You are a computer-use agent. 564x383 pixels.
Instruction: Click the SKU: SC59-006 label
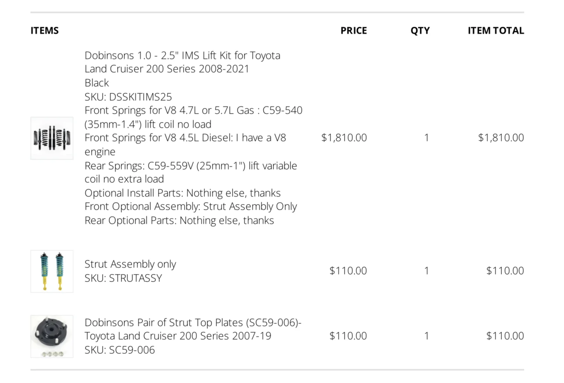pyautogui.click(x=119, y=350)
